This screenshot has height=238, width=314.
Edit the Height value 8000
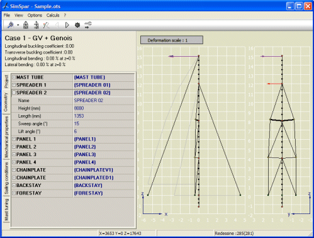[104, 108]
